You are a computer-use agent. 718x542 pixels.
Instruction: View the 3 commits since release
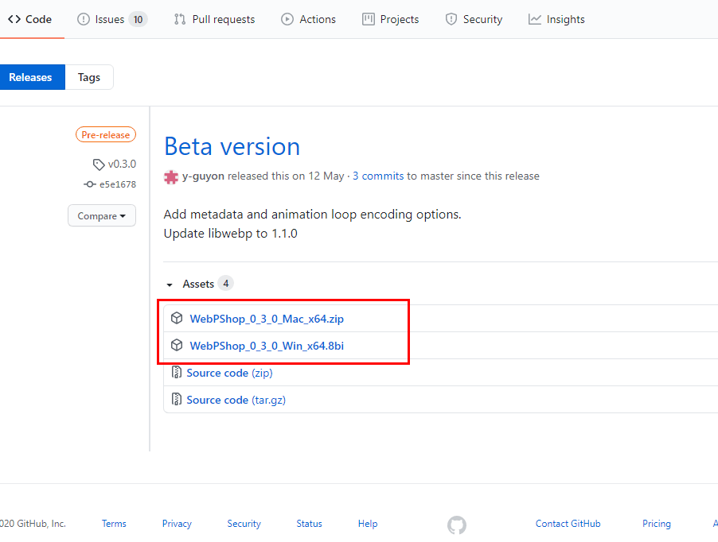click(x=378, y=176)
